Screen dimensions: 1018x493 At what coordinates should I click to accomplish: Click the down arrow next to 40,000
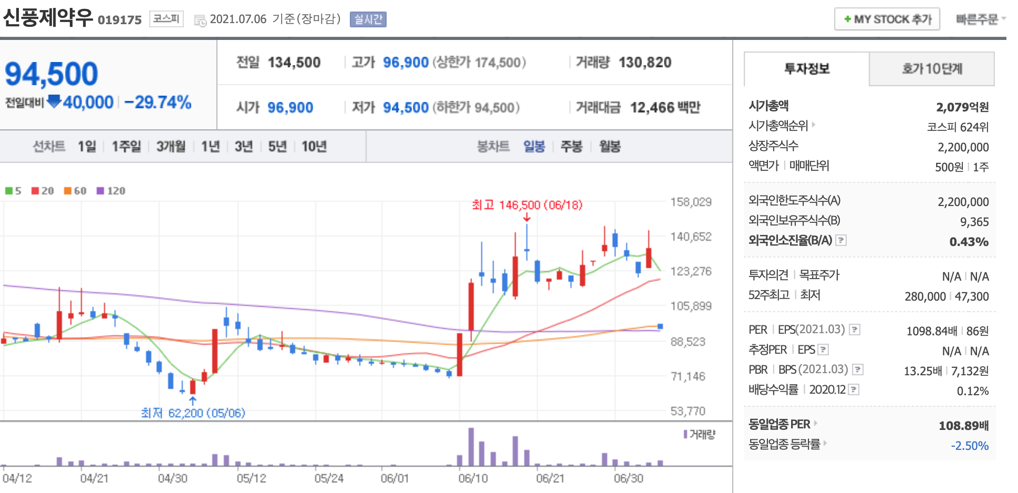pos(54,101)
